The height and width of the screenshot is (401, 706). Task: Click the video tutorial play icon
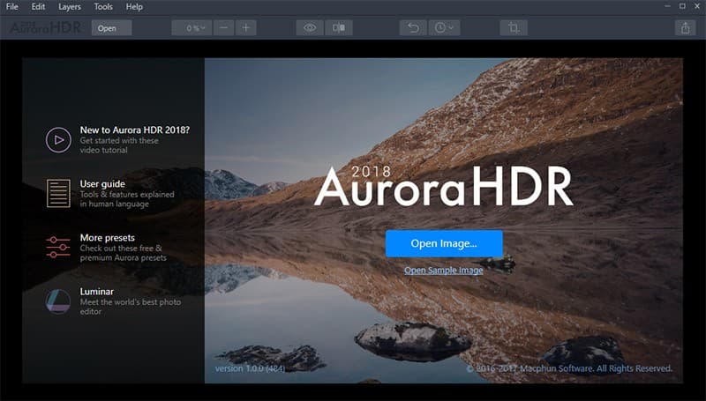[58, 140]
